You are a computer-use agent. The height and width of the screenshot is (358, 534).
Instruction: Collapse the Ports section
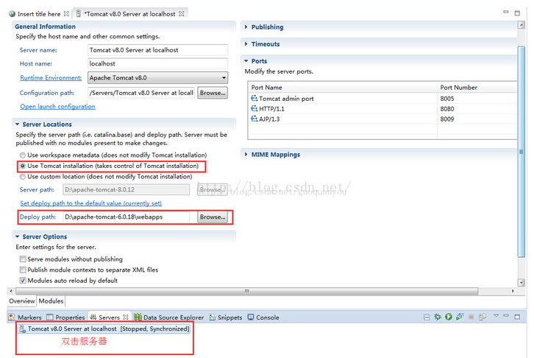pos(246,61)
